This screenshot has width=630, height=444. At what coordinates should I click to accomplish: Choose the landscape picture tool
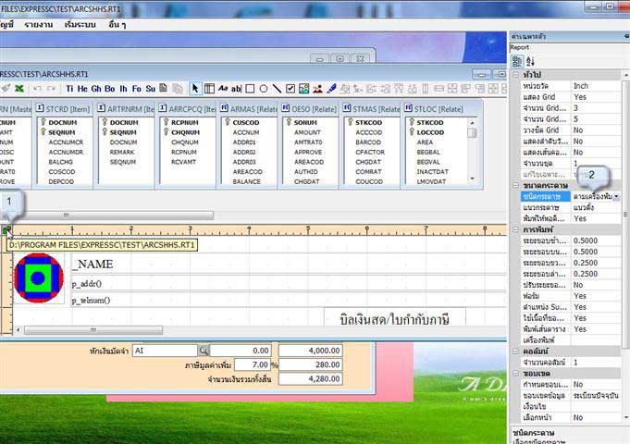[x=304, y=89]
